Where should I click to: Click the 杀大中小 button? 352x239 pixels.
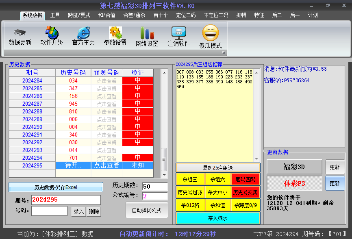point(218,192)
